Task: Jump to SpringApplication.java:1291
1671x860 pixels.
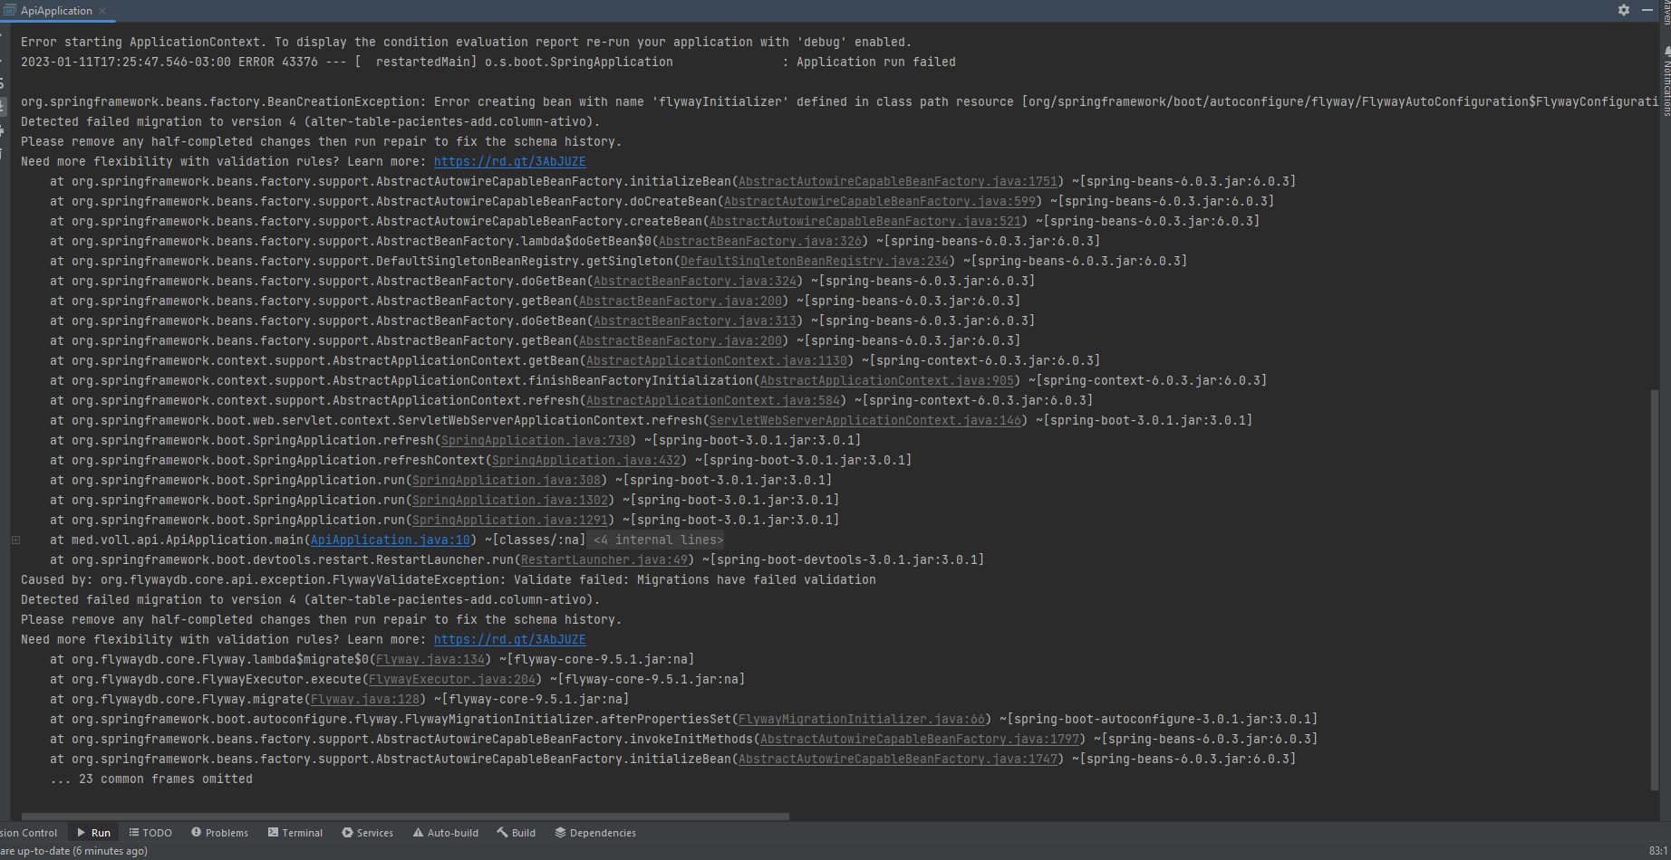Action: (x=510, y=520)
